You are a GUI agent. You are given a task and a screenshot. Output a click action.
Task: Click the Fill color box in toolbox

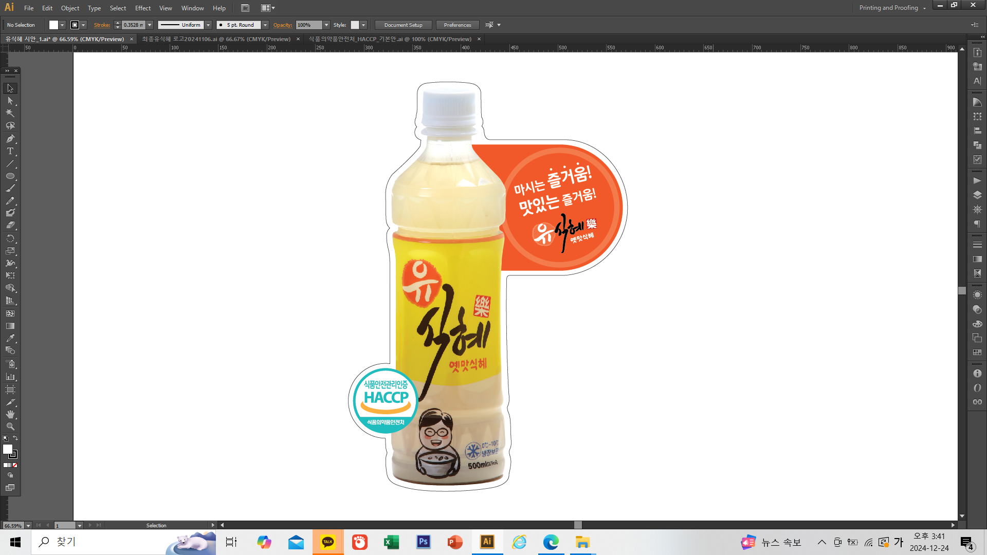tap(8, 449)
